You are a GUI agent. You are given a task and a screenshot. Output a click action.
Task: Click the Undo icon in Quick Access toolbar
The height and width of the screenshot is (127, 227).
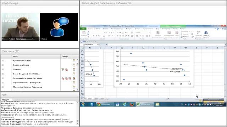click(84, 42)
